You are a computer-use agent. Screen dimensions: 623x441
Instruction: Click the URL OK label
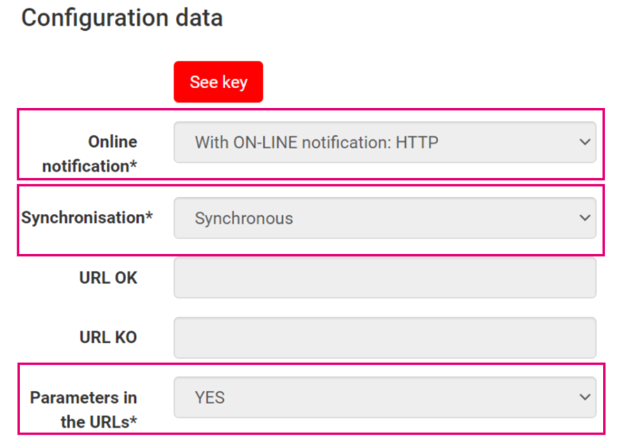tap(108, 278)
